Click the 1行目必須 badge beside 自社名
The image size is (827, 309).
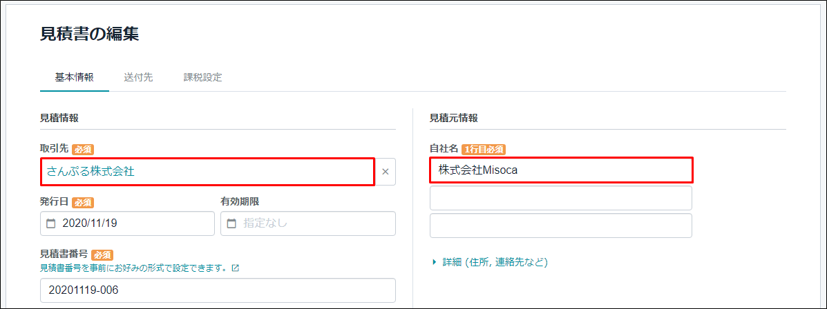484,150
